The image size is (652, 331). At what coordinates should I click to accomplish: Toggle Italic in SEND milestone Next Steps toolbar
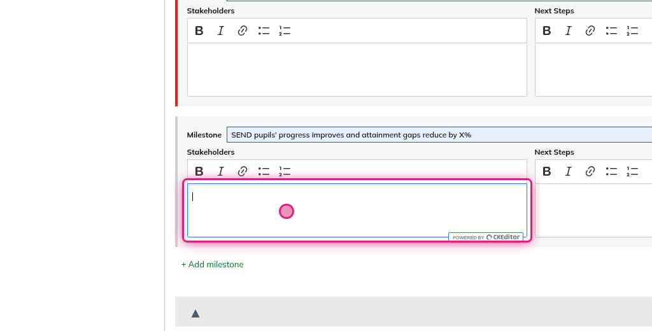(569, 171)
